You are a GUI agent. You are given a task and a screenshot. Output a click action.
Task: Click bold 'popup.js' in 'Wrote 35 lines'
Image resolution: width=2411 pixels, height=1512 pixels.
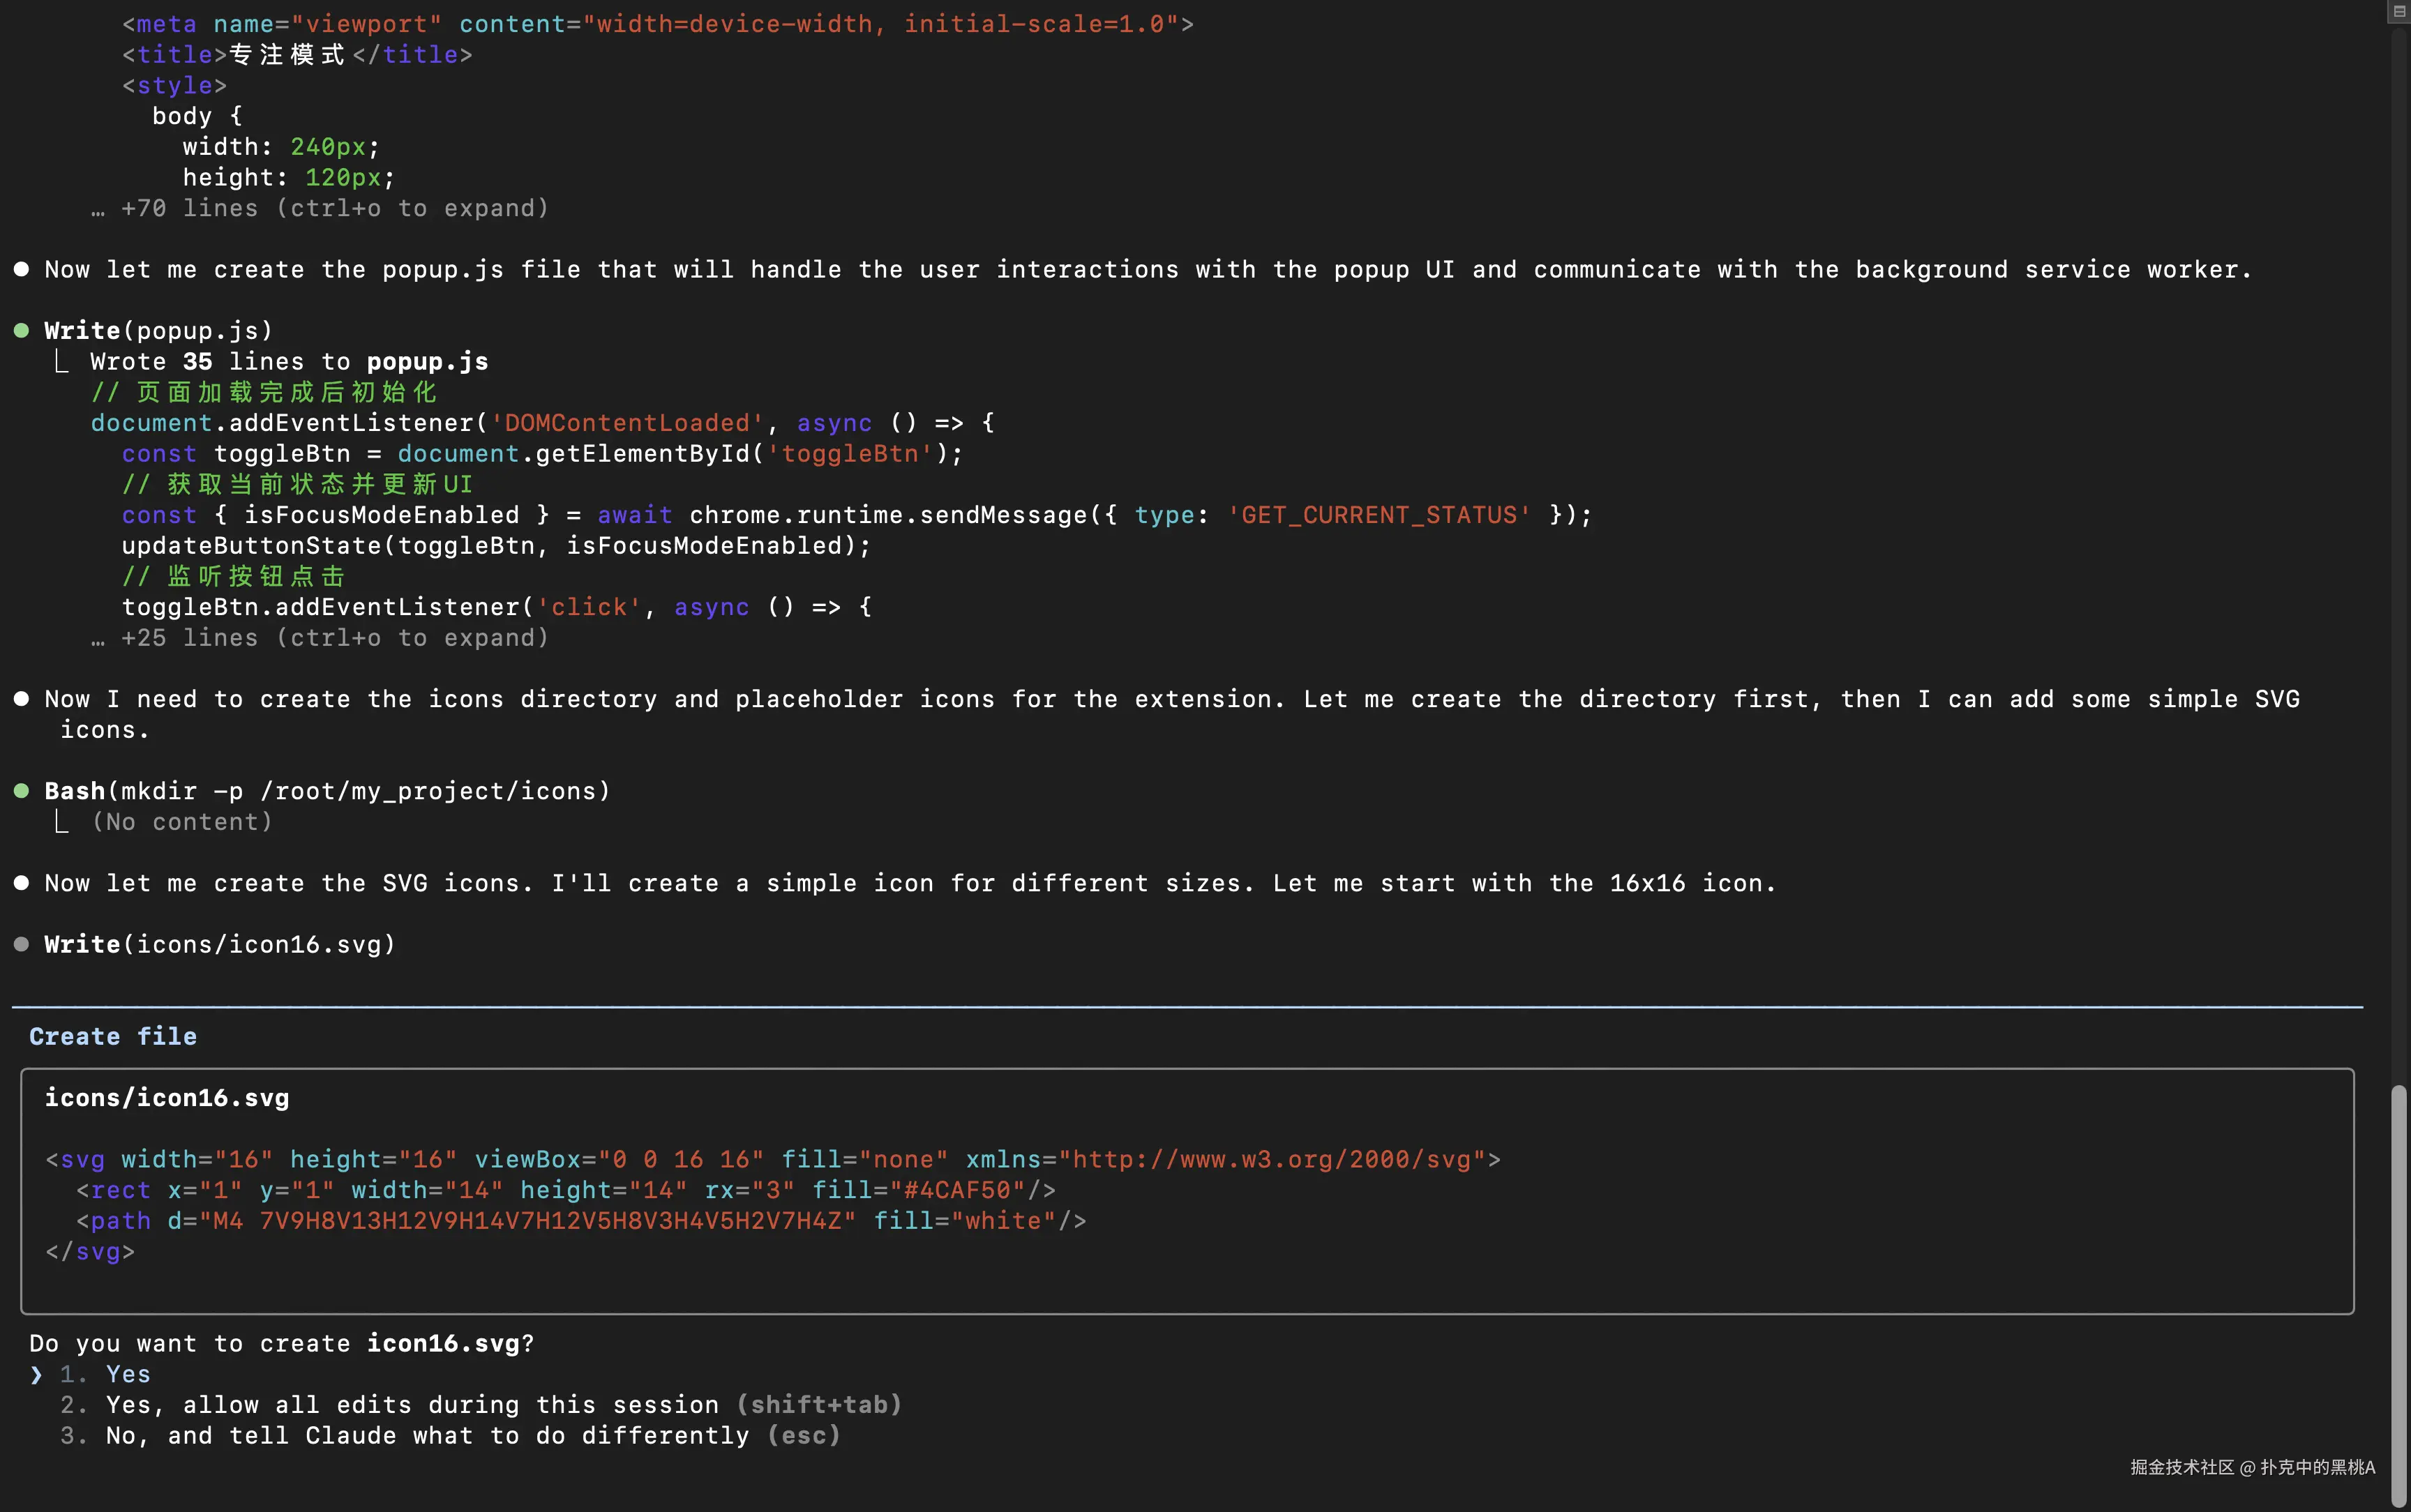pos(427,362)
